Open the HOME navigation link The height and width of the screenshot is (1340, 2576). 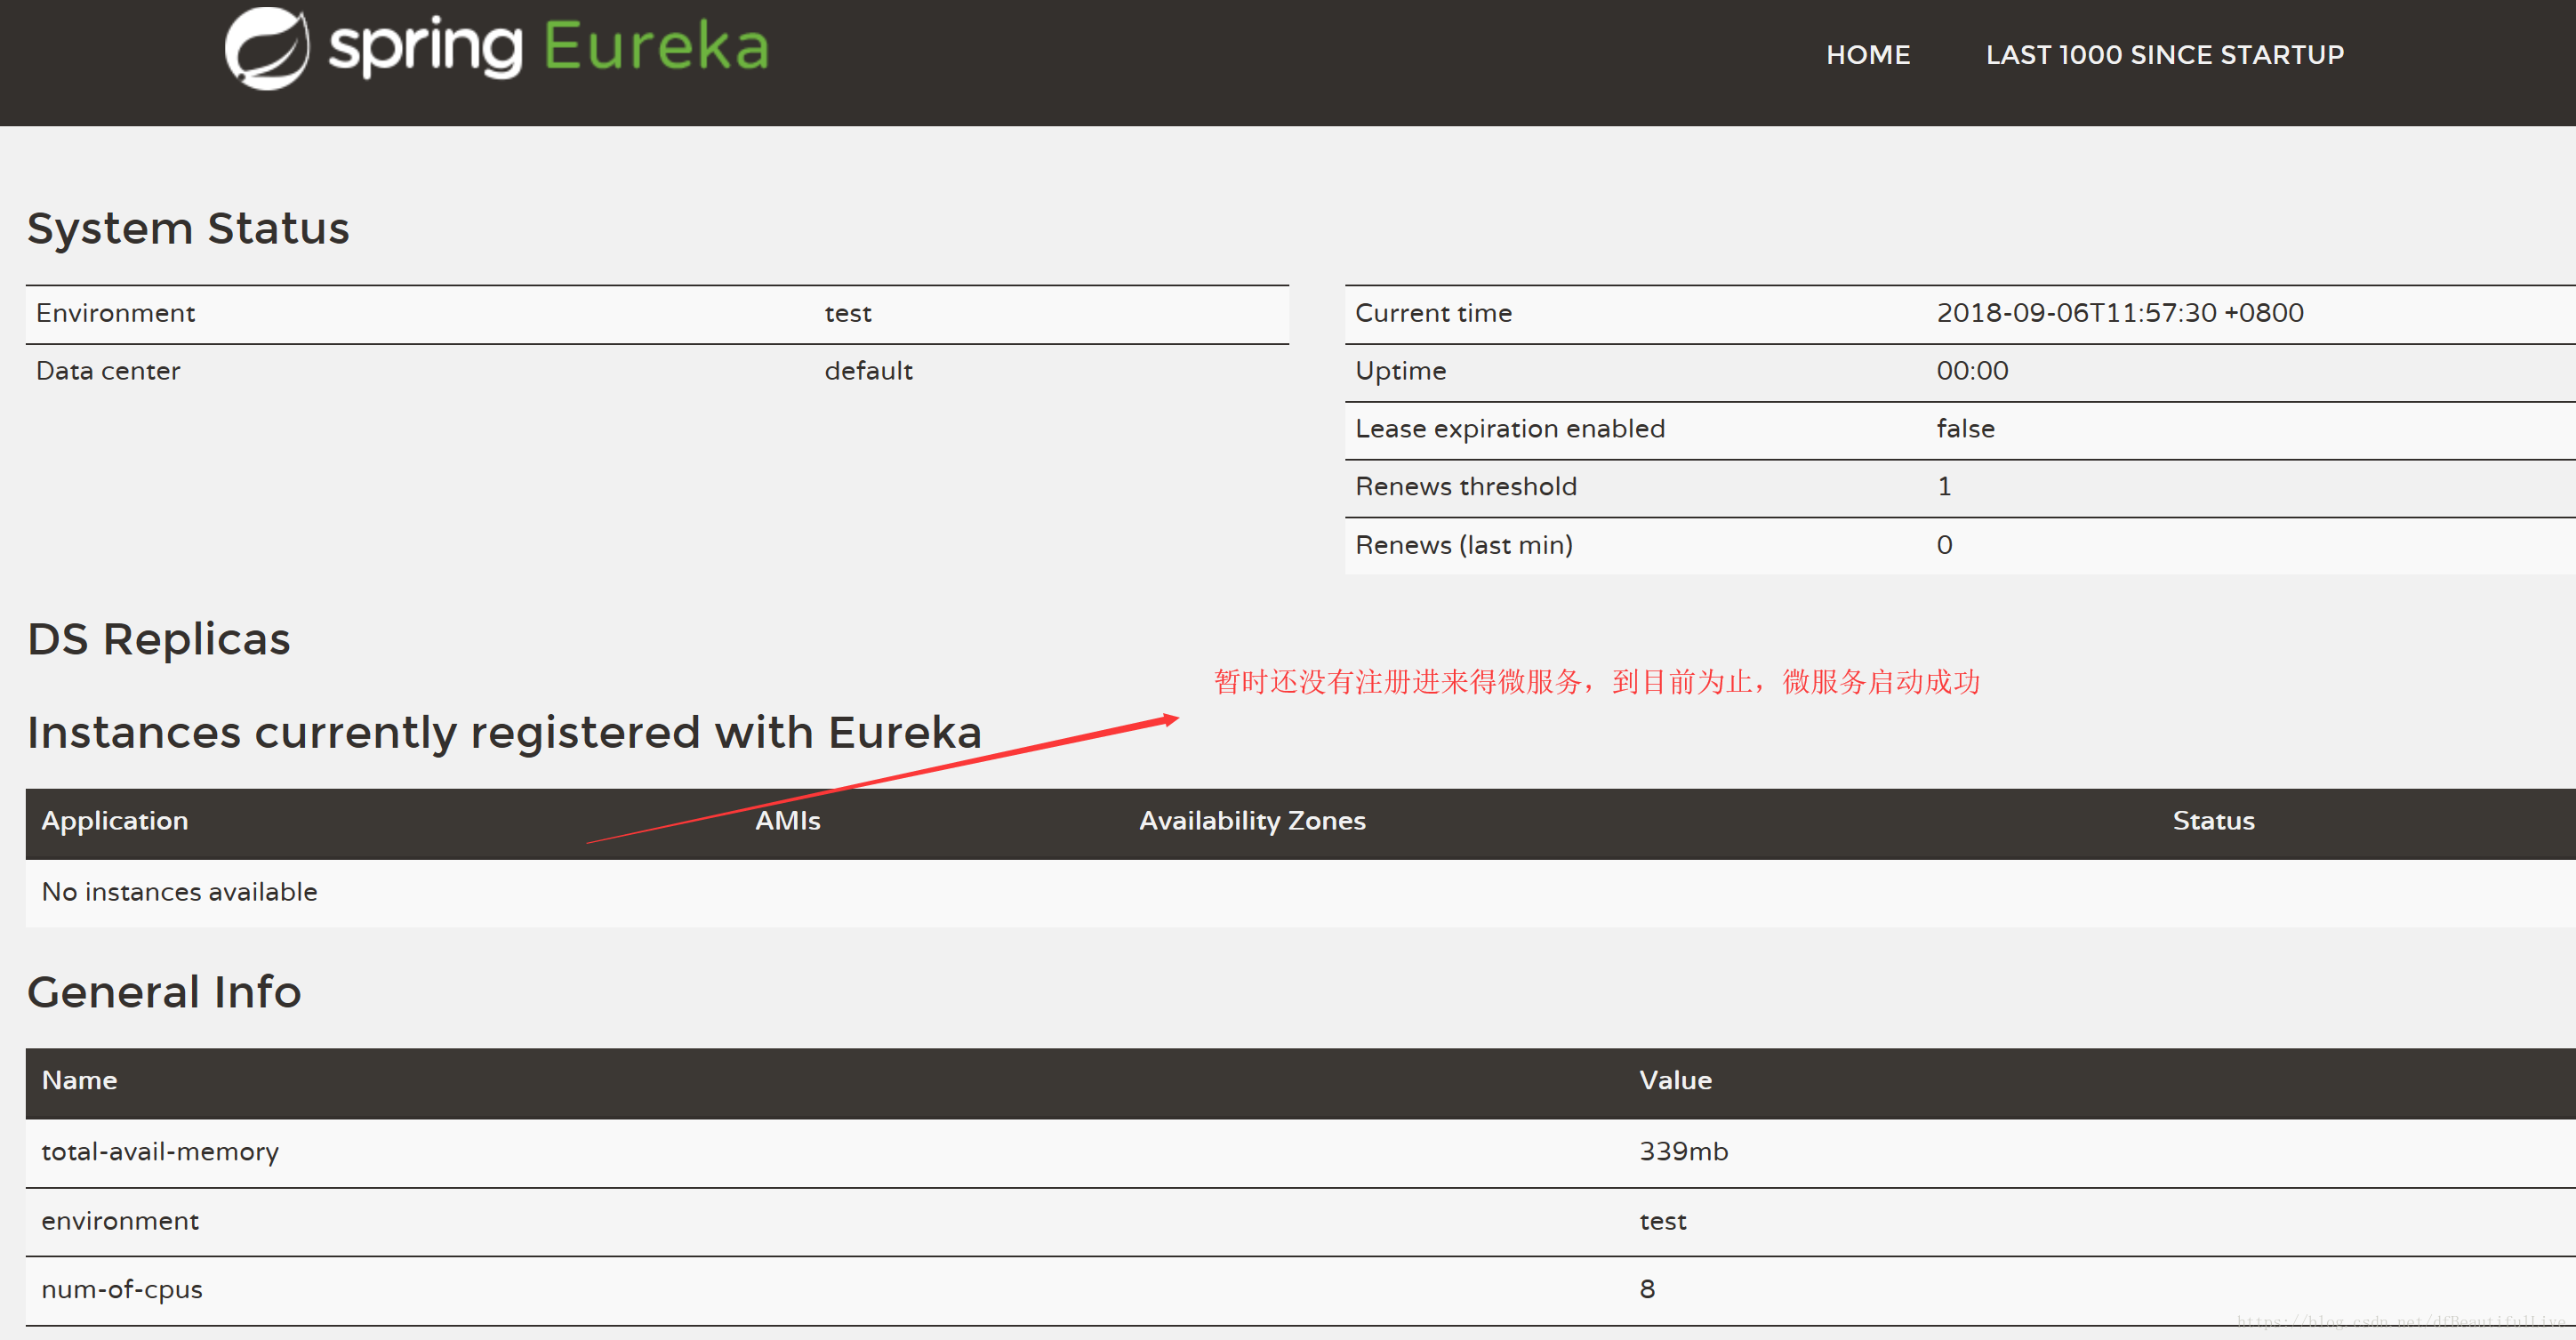[1867, 55]
